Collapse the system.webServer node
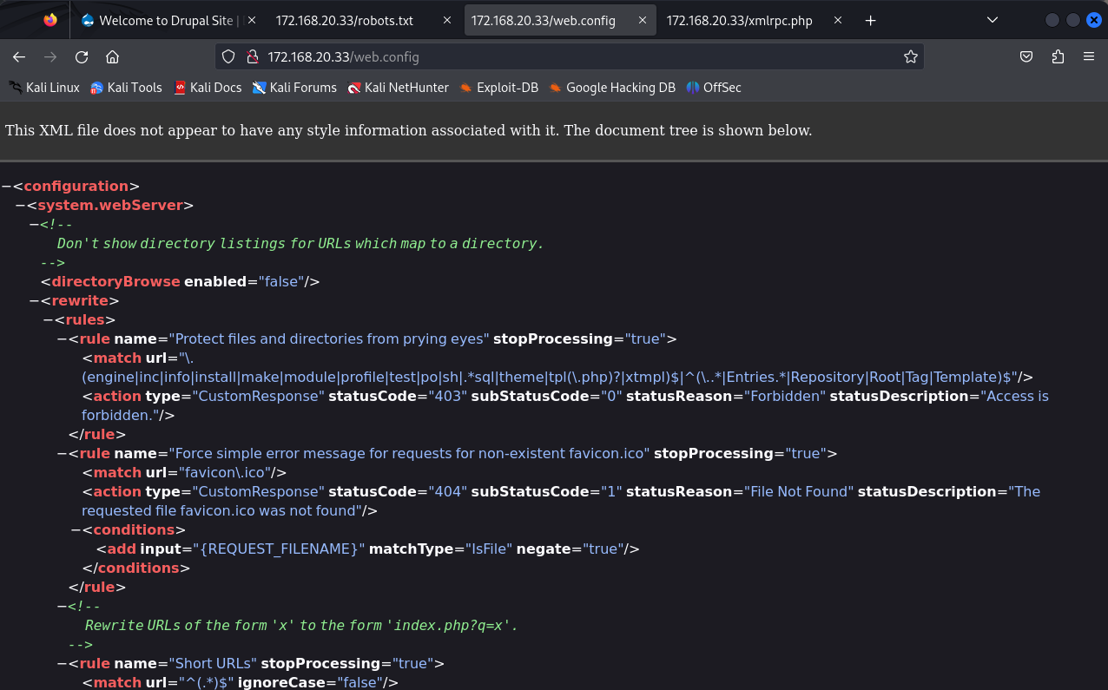Viewport: 1108px width, 690px height. (20, 205)
